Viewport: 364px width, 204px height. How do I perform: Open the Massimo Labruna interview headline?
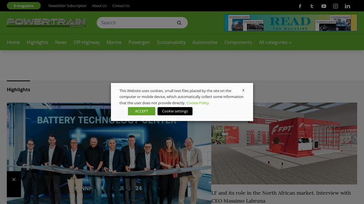pyautogui.click(x=281, y=197)
